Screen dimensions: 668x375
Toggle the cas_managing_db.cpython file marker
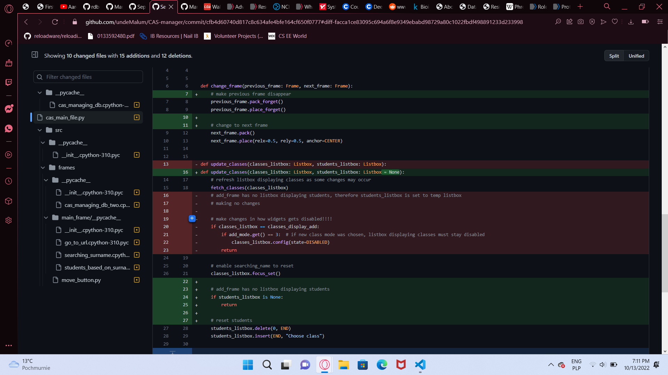[x=136, y=105]
